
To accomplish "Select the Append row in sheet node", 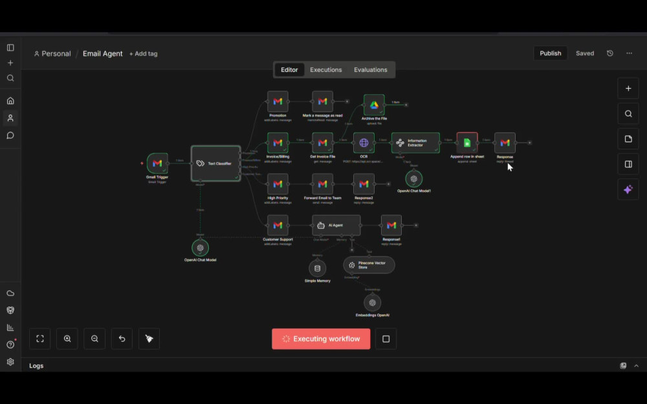I will tap(467, 143).
